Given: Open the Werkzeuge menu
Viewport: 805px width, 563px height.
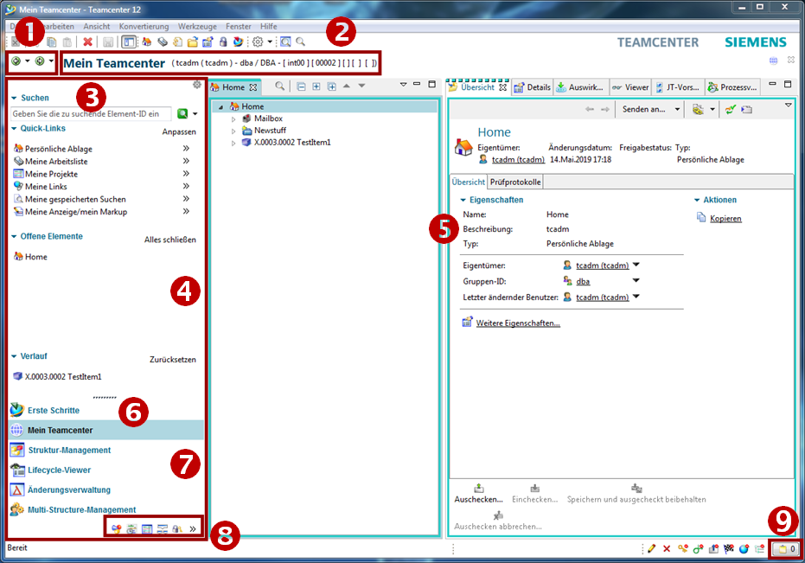Looking at the screenshot, I should click(196, 27).
